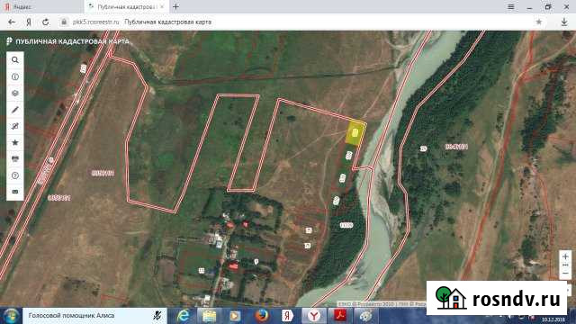Screen dimensions: 576x324
Task: Switch to the Яндекс browser tab
Action: [x=41, y=6]
